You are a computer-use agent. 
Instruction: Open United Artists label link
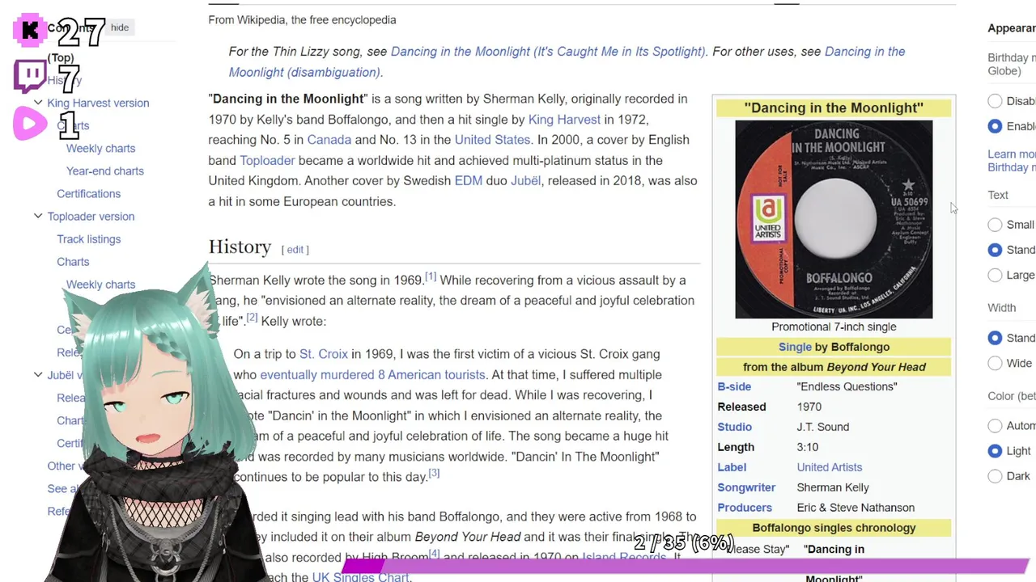click(x=829, y=467)
